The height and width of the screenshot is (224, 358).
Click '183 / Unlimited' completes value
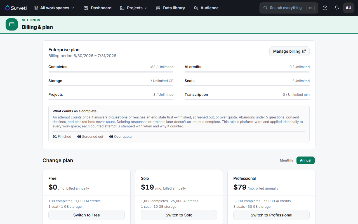pyautogui.click(x=161, y=67)
